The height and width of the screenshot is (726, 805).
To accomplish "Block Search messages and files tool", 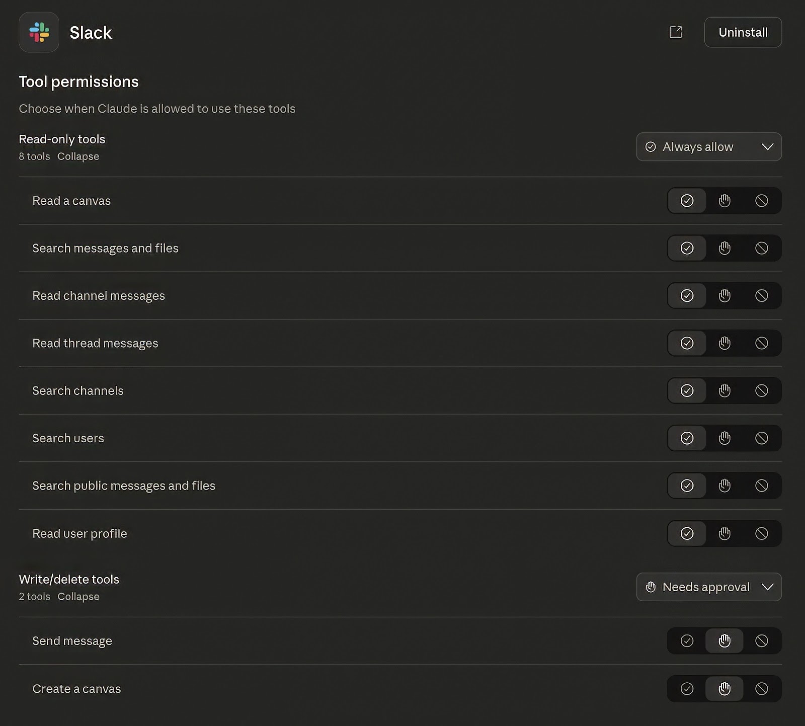I will pyautogui.click(x=762, y=248).
